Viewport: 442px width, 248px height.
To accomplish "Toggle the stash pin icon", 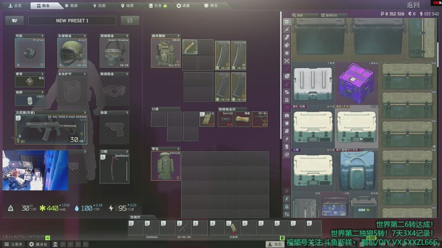I will point(287,199).
